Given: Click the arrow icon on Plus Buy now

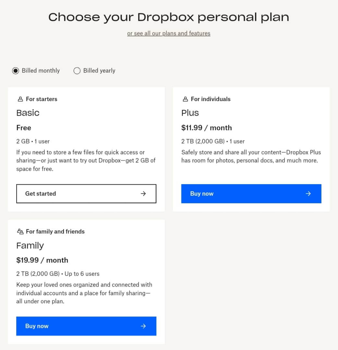Looking at the screenshot, I should [308, 193].
